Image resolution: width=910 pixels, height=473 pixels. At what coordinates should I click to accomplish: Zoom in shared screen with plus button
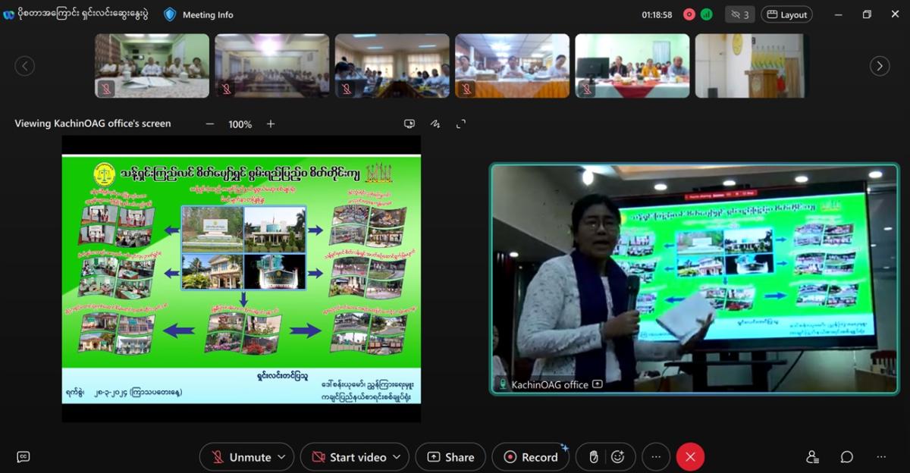[x=271, y=124]
